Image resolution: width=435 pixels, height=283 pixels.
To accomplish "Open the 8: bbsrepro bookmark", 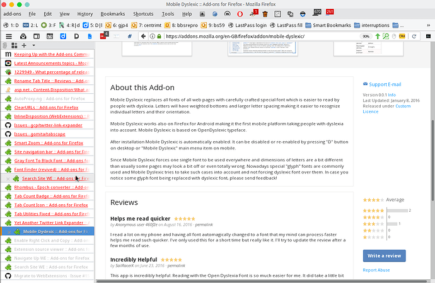I will 181,25.
